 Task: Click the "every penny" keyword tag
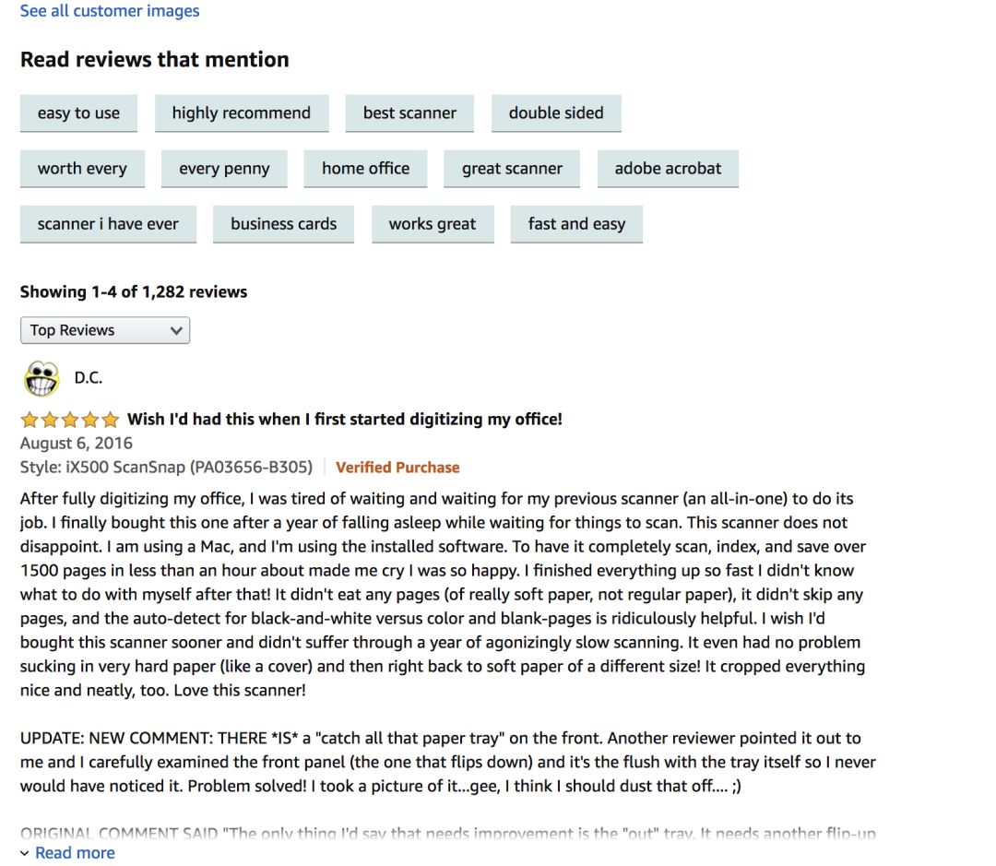point(224,169)
